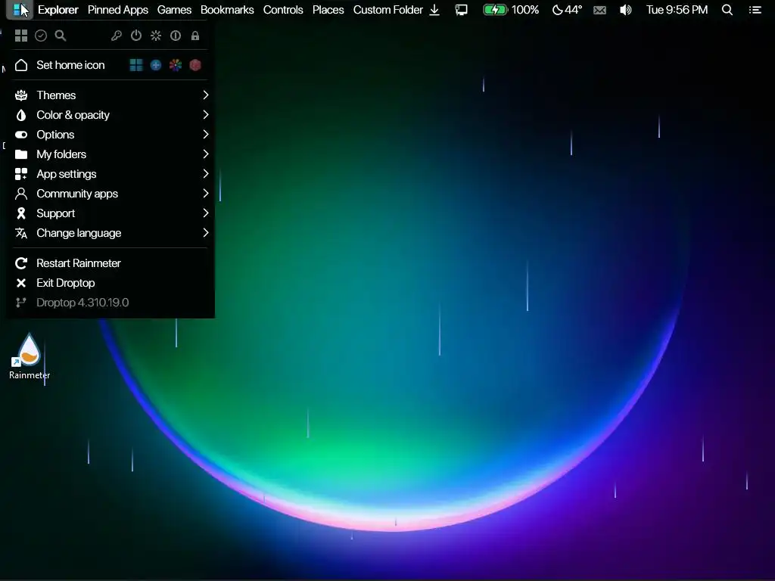Click the moon weather icon showing 44°

(567, 10)
